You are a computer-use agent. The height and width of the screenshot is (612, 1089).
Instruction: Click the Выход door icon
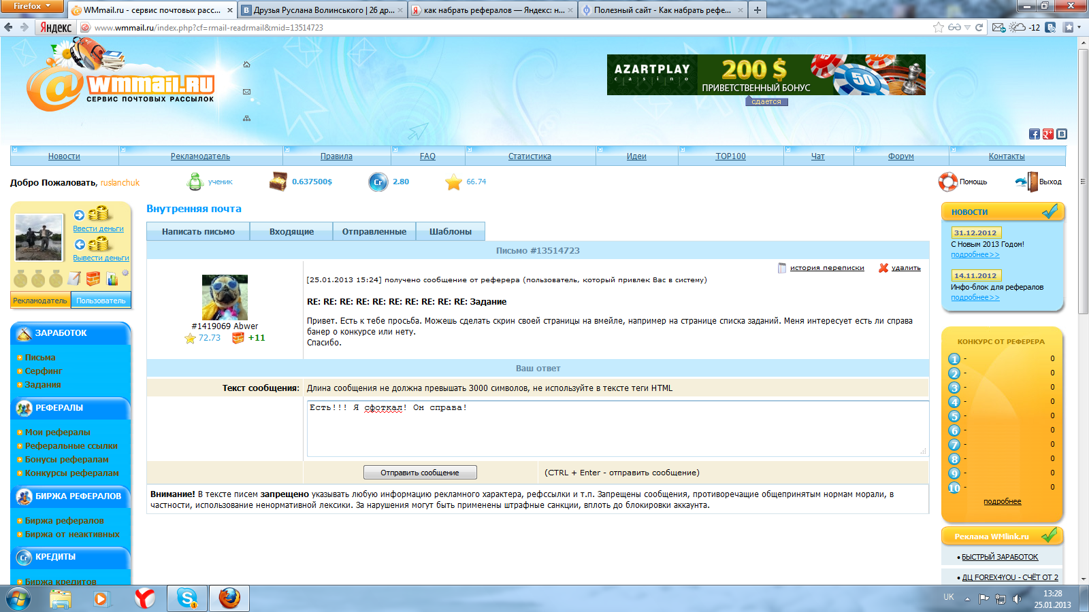[1027, 182]
